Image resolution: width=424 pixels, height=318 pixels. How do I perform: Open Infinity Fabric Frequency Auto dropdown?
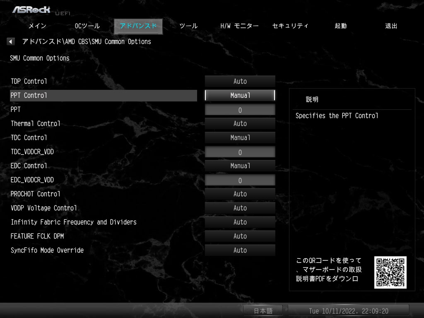coord(240,222)
